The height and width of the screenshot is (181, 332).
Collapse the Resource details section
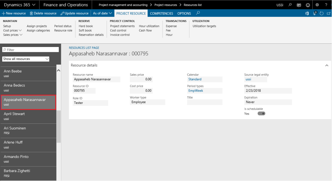tap(326, 66)
